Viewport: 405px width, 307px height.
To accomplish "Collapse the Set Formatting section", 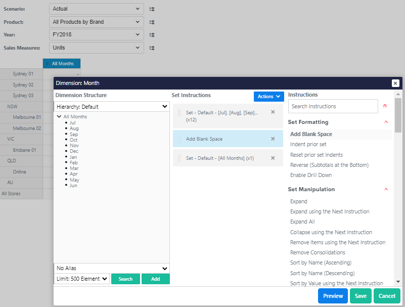I will pos(386,122).
